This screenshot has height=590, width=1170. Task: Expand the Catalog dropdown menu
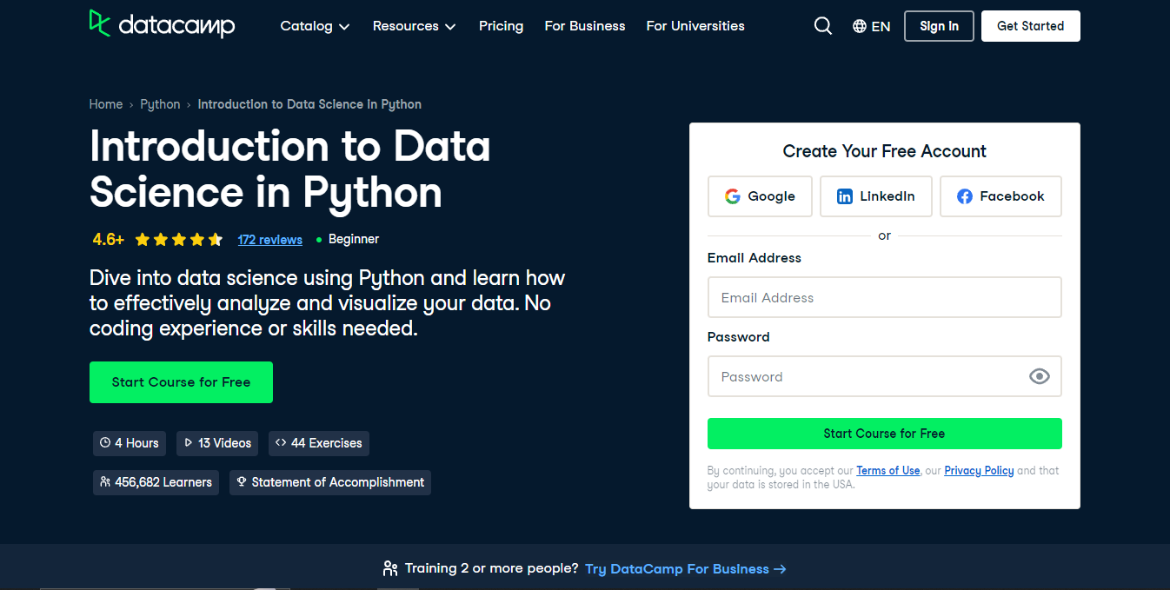coord(315,26)
